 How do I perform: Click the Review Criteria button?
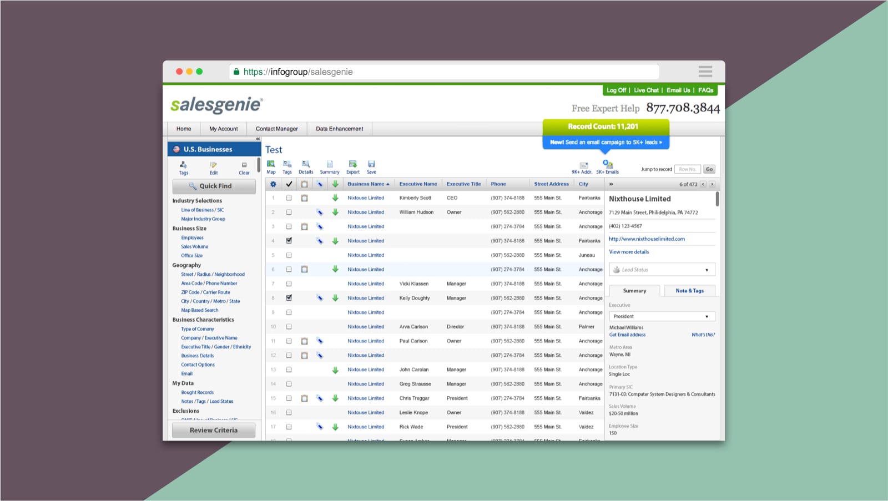[214, 431]
